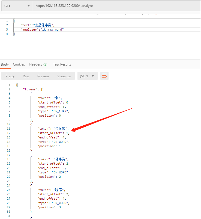Click "position": 3 on line 29
The image size is (201, 219).
click(x=49, y=207)
